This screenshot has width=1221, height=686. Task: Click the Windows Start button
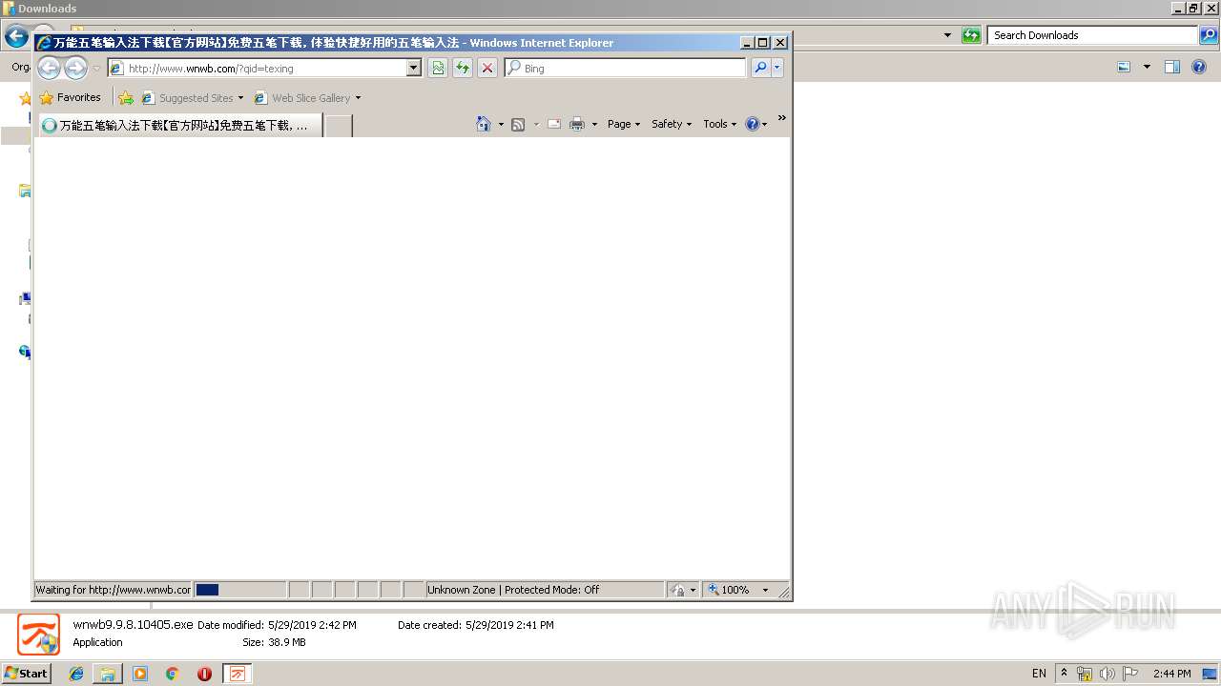pyautogui.click(x=26, y=673)
